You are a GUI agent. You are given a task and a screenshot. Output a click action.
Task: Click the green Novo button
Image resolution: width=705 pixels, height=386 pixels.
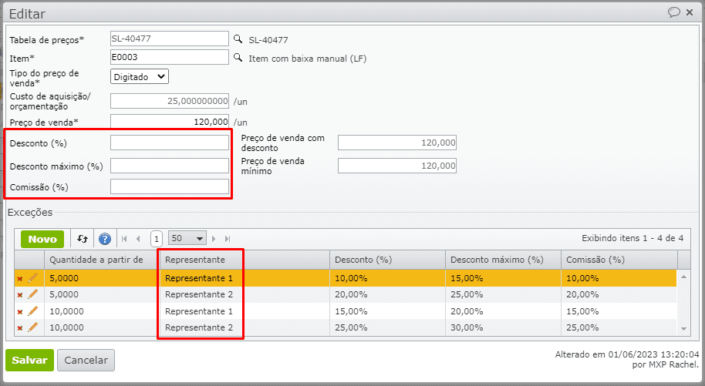coord(42,239)
